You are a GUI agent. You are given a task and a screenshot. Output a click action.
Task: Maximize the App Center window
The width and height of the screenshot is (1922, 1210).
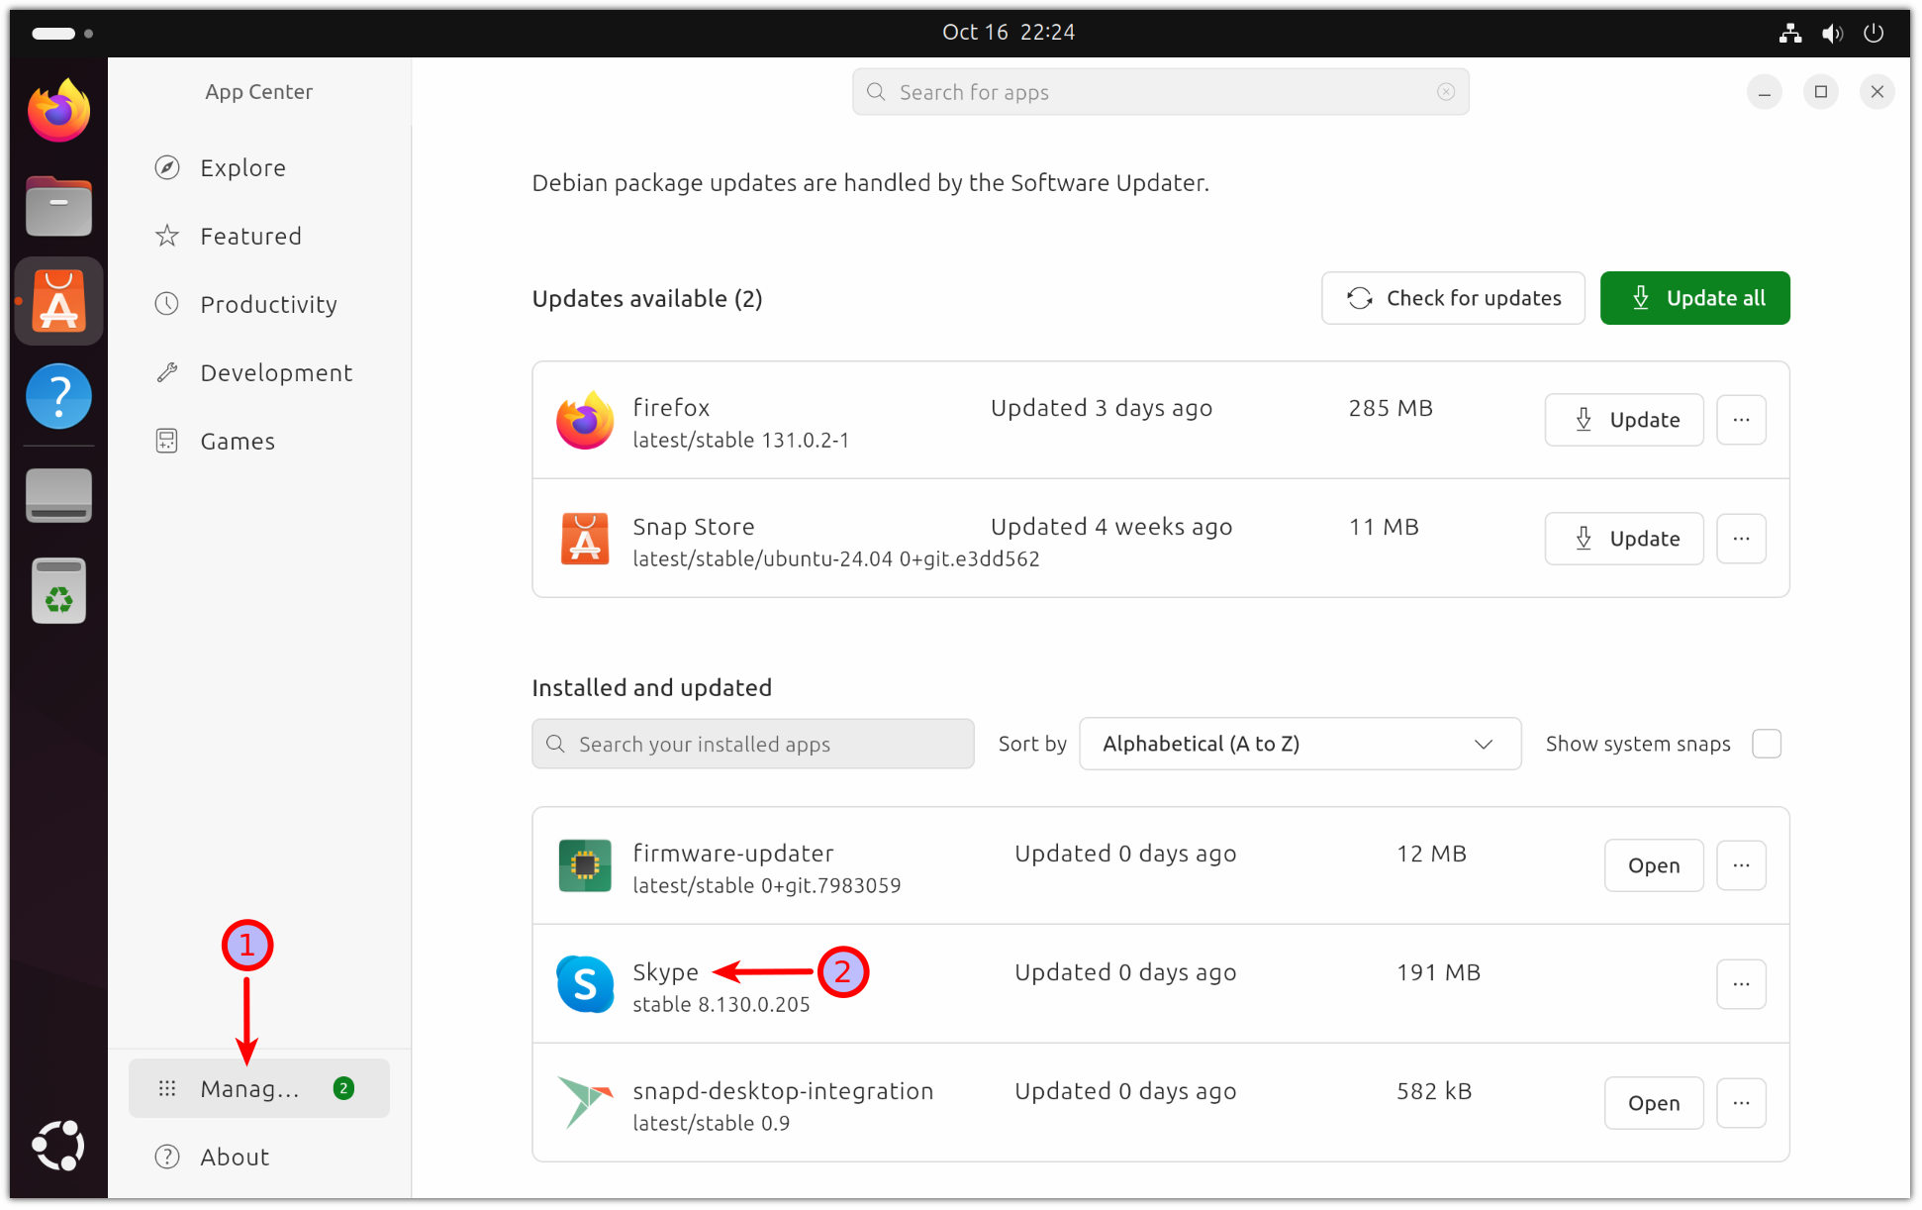point(1820,92)
